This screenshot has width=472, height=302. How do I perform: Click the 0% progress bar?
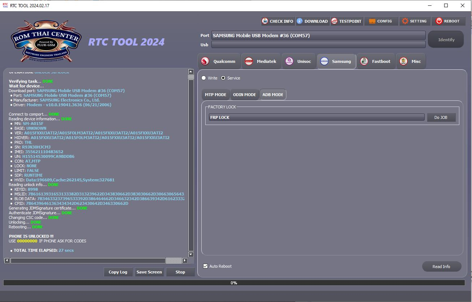pyautogui.click(x=234, y=283)
